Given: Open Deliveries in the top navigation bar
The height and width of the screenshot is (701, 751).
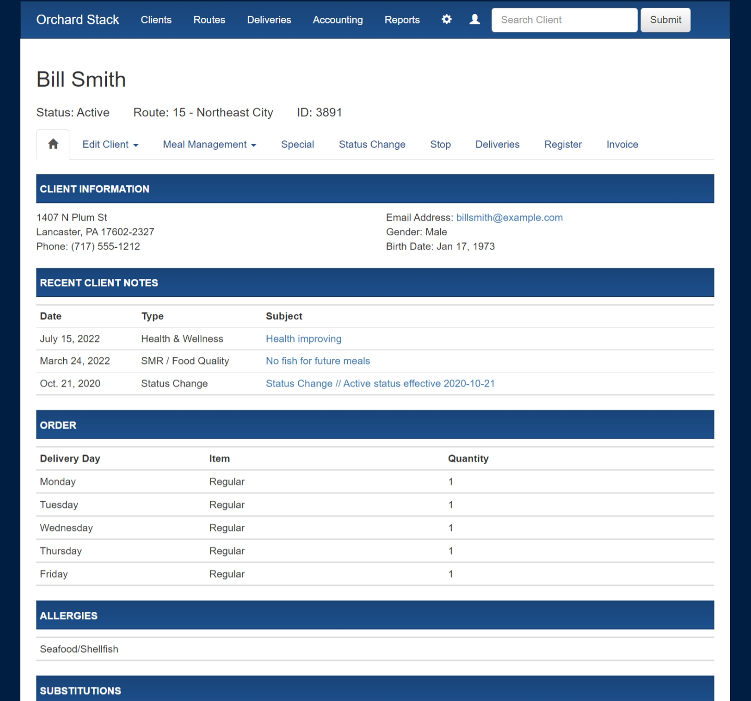Looking at the screenshot, I should (x=269, y=20).
